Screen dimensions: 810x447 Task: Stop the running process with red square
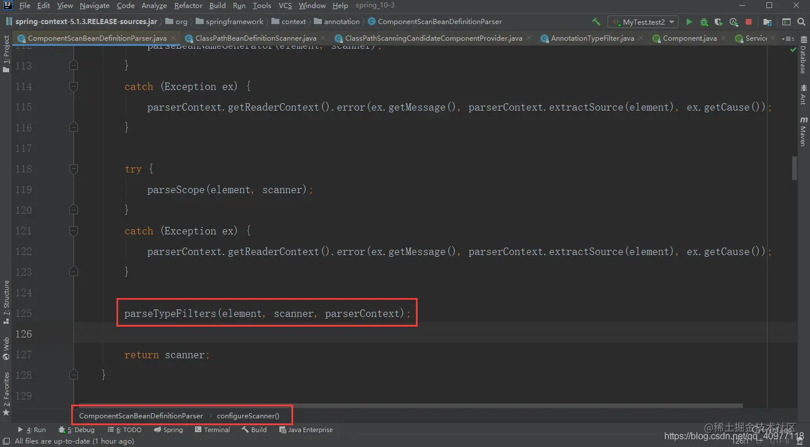coord(749,22)
